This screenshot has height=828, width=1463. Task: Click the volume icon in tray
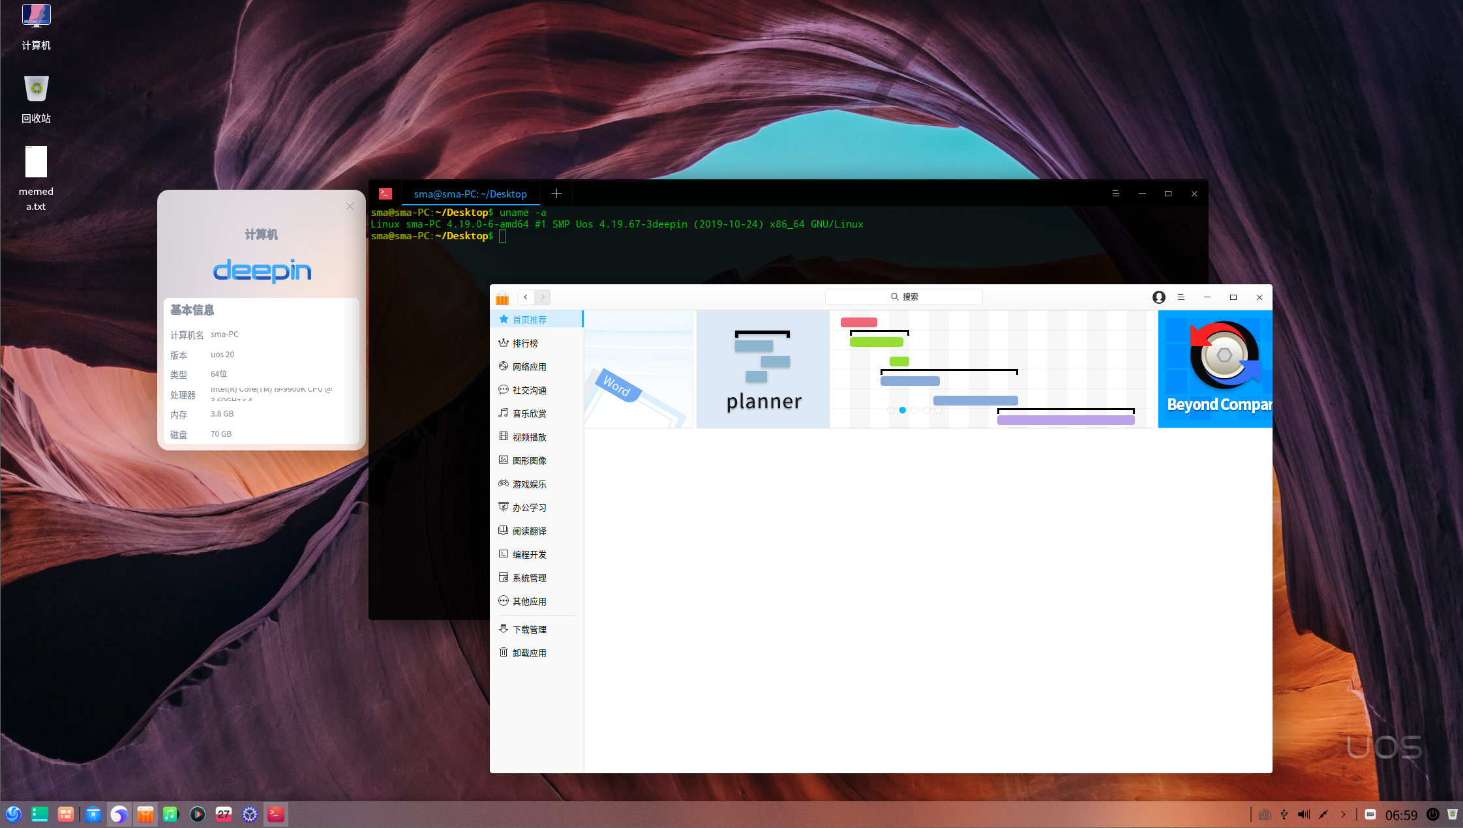(x=1303, y=814)
